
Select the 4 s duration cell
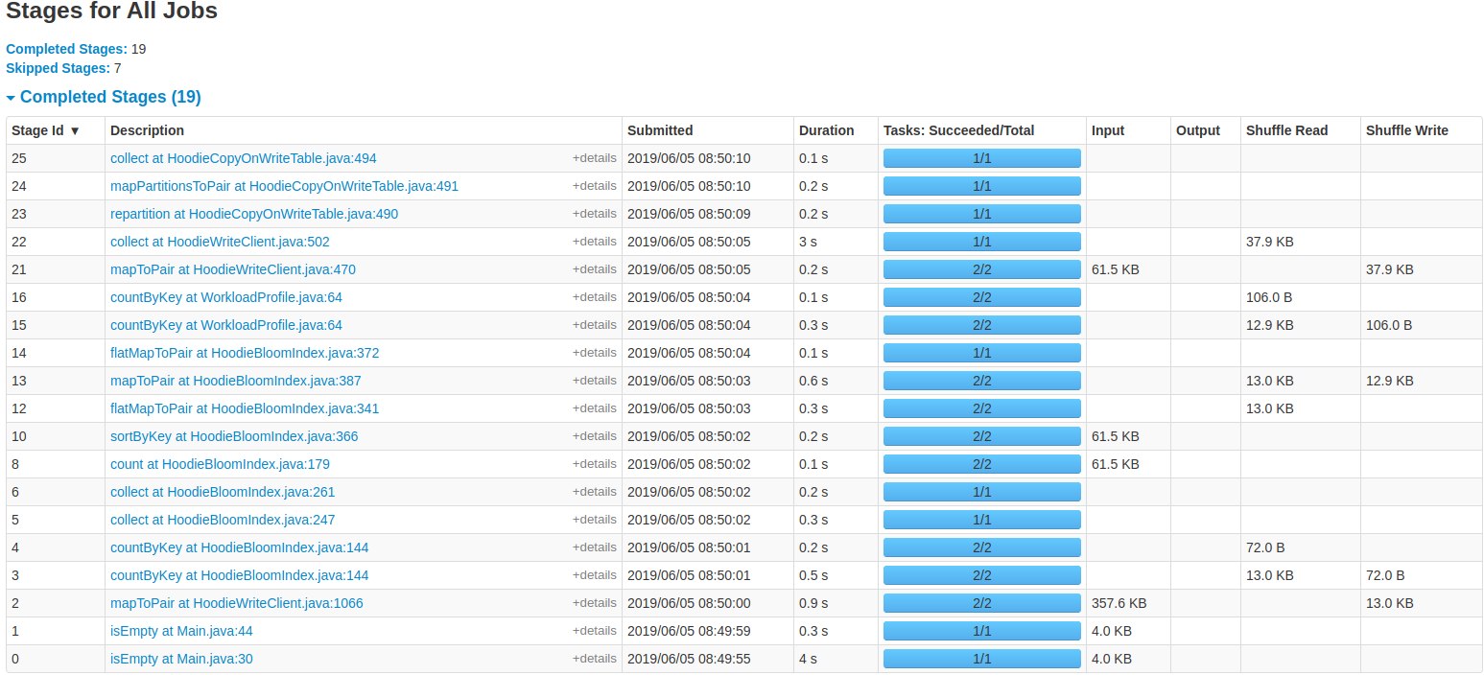836,659
